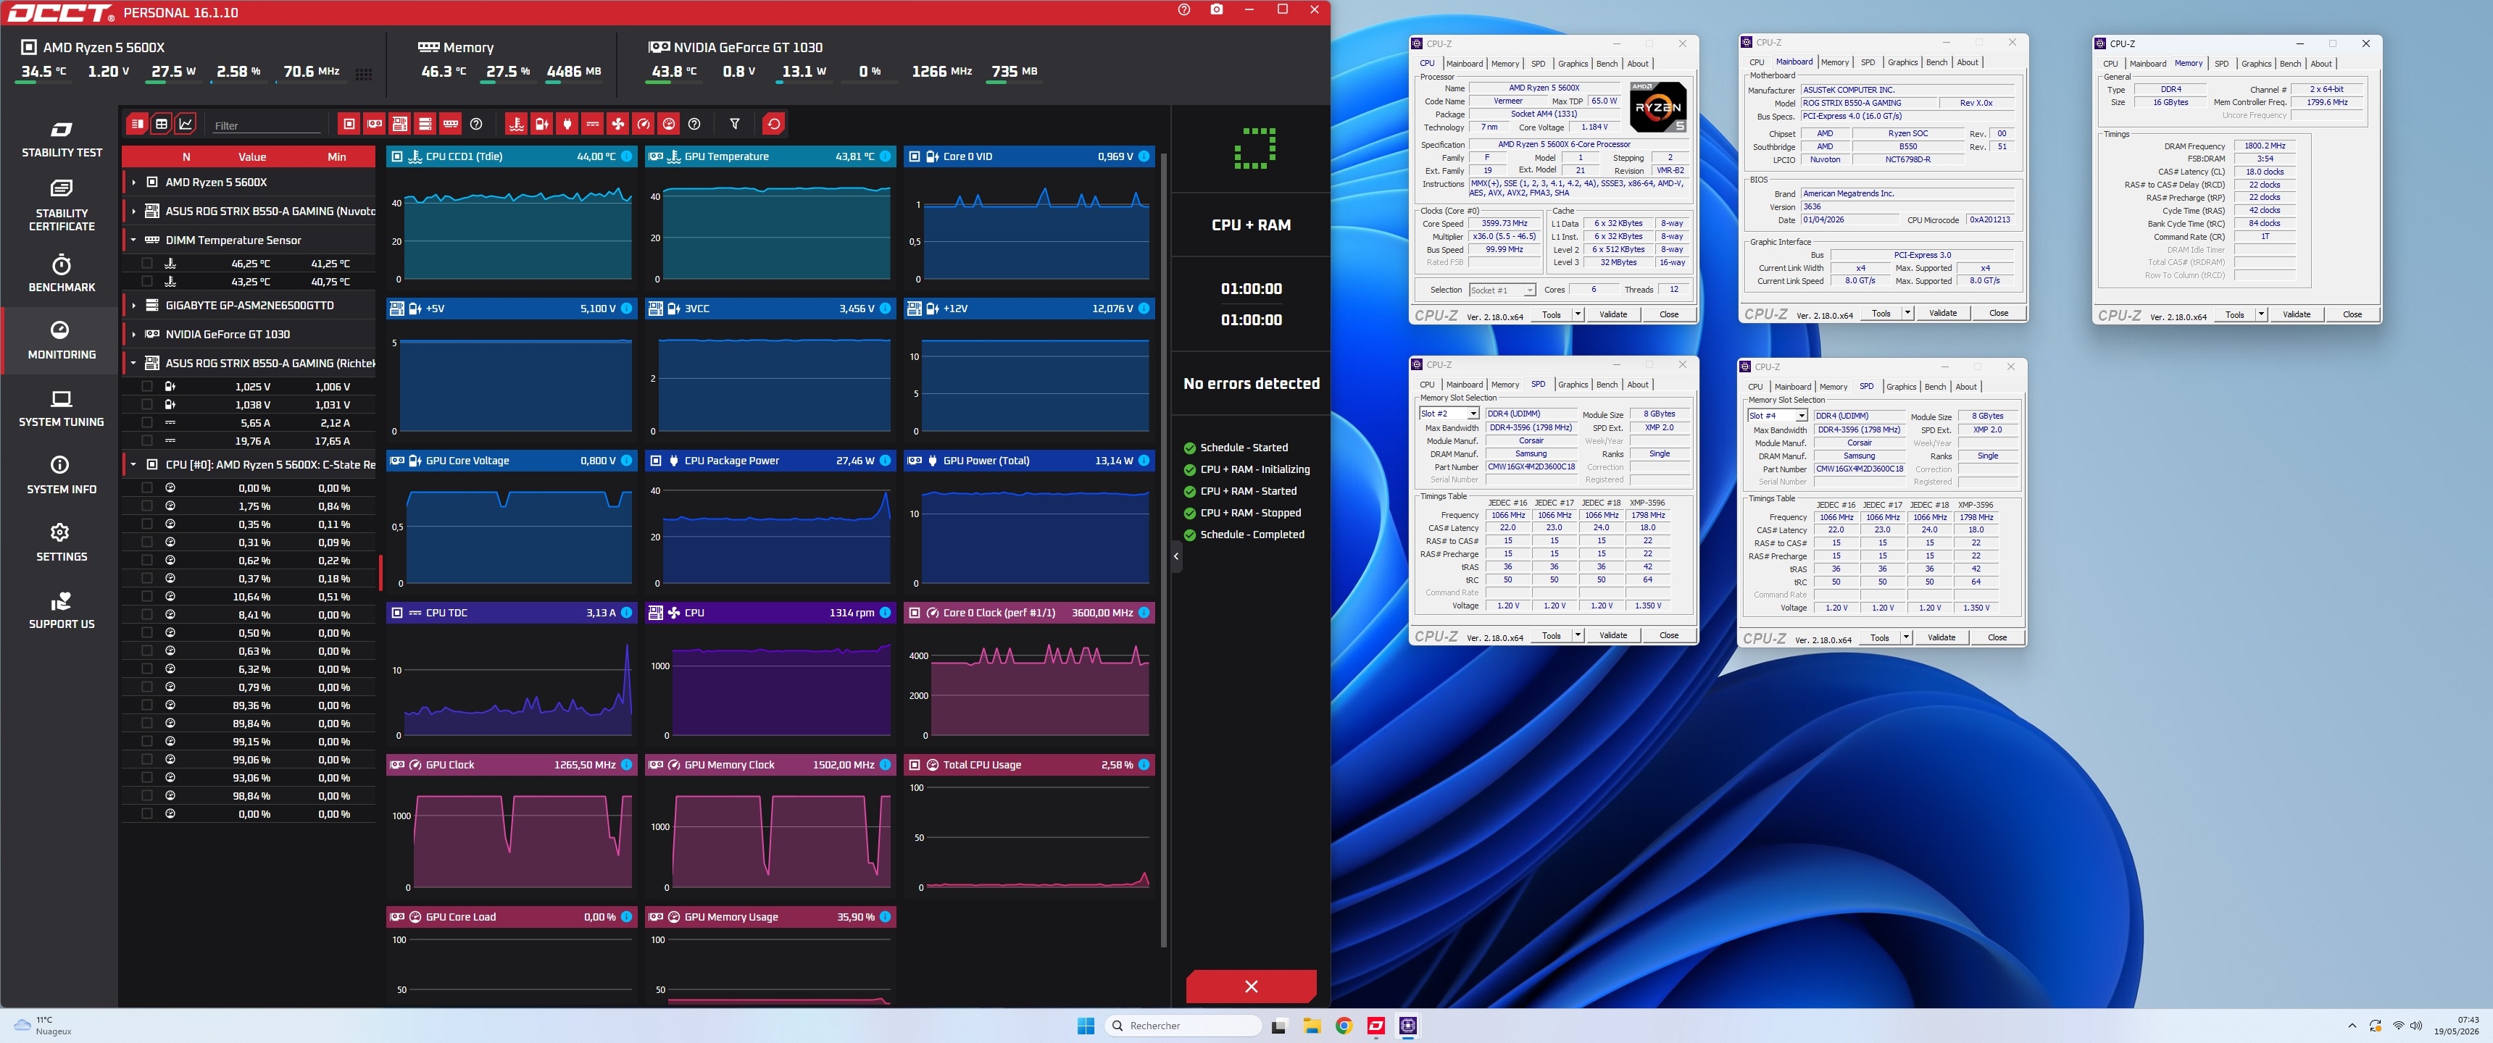Expand the AMD Ryzen 5 5600X sensor group
The height and width of the screenshot is (1043, 2493).
(133, 182)
